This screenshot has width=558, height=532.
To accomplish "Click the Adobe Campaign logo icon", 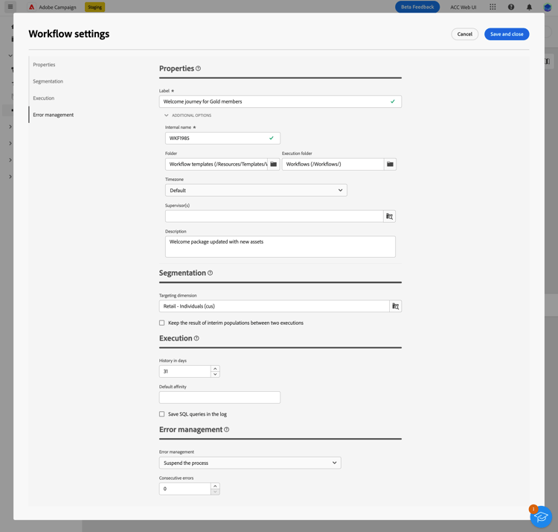I will (32, 7).
